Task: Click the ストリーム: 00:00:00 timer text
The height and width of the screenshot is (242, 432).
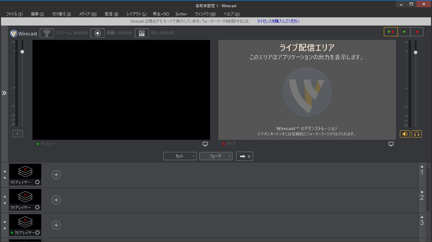Action: (x=72, y=33)
